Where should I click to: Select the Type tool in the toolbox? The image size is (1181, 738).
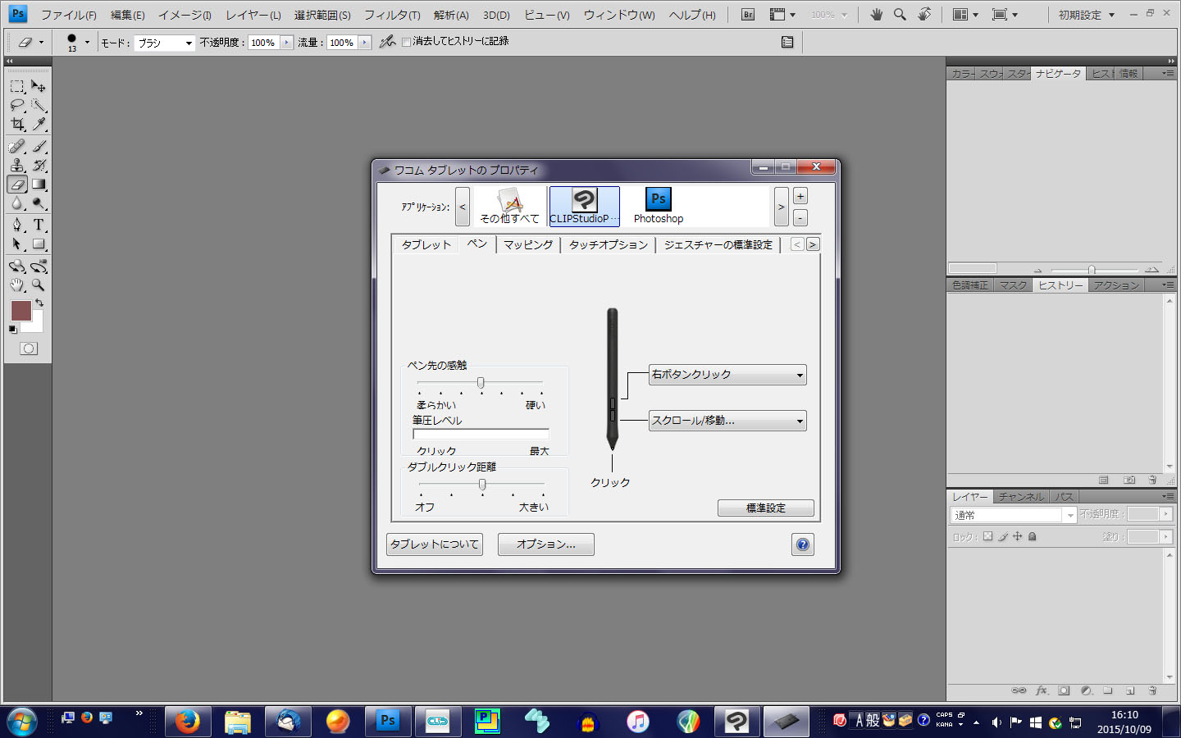pos(39,225)
